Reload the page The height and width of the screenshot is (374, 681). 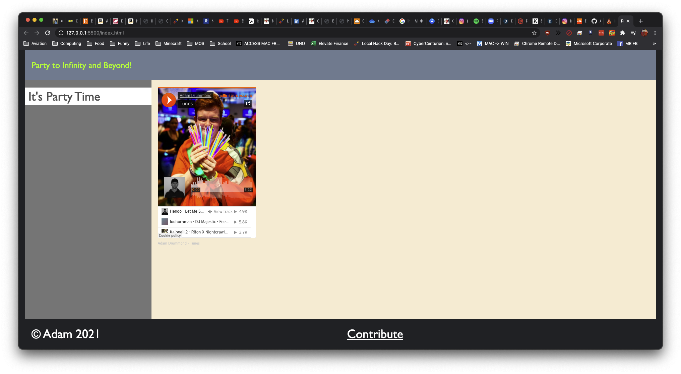click(x=48, y=33)
